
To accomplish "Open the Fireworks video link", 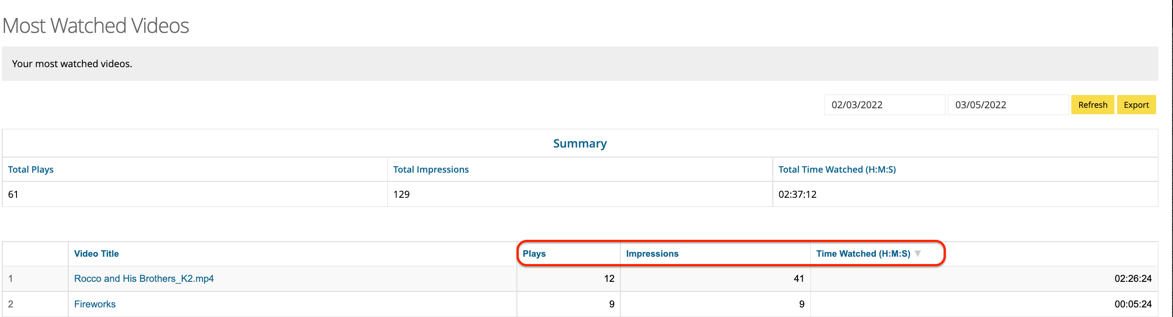I will tap(95, 304).
